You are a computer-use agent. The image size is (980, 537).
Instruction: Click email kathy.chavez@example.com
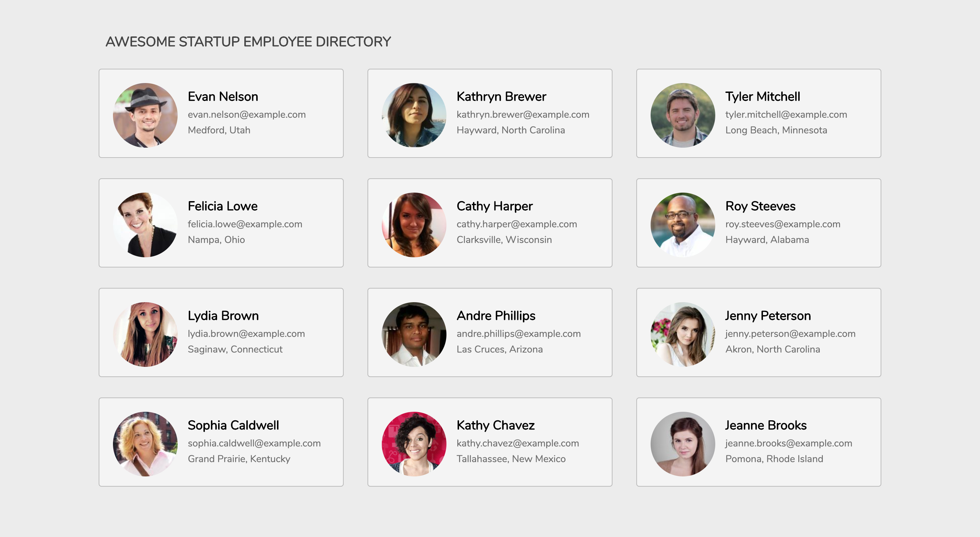[518, 443]
